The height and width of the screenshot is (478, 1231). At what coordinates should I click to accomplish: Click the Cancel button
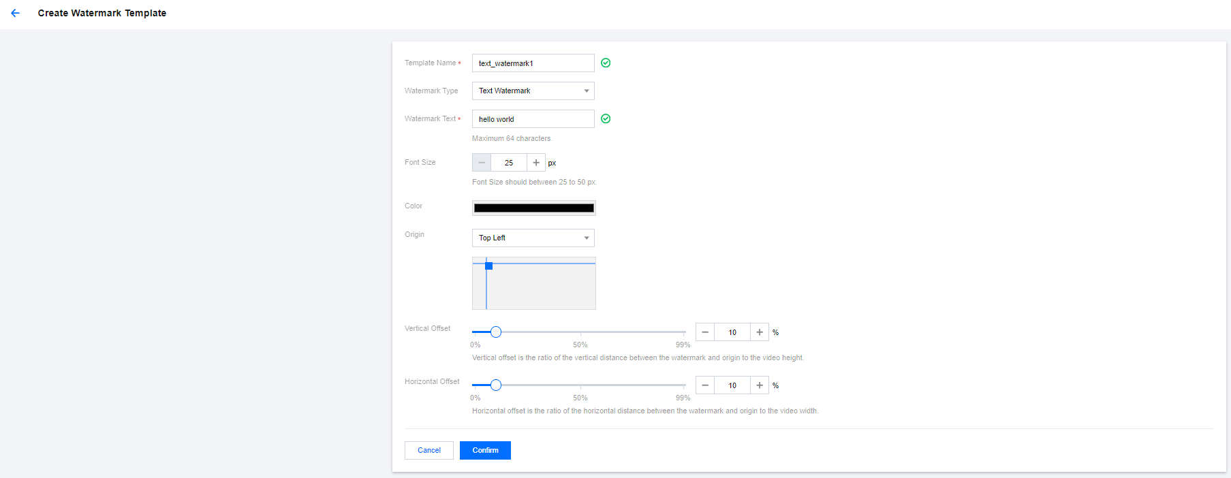tap(429, 450)
